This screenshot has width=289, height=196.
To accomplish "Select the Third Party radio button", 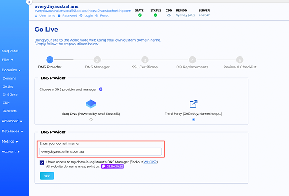I will point(193,119).
